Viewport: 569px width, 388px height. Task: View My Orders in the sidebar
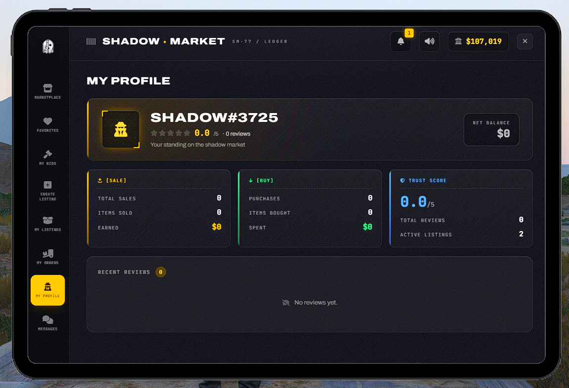(x=47, y=257)
